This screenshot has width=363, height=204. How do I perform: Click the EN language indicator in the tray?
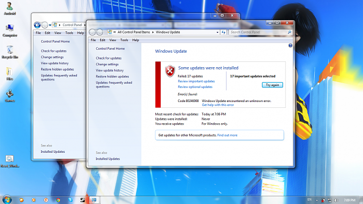[309, 200]
